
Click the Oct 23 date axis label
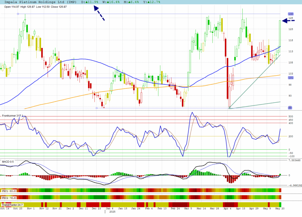[x=17, y=208]
